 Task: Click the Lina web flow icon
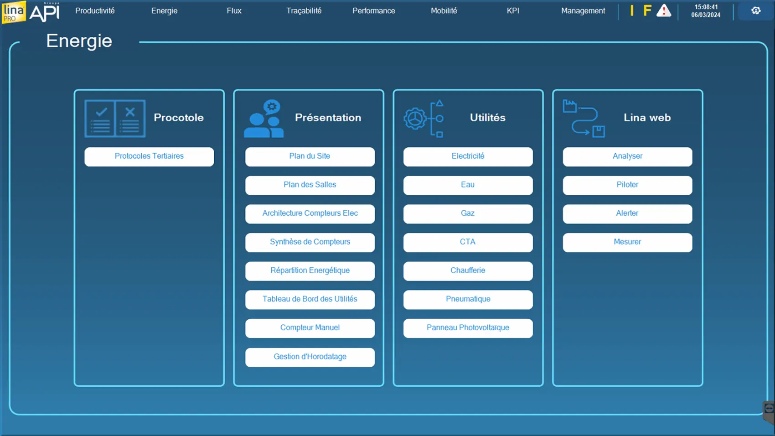pos(584,119)
